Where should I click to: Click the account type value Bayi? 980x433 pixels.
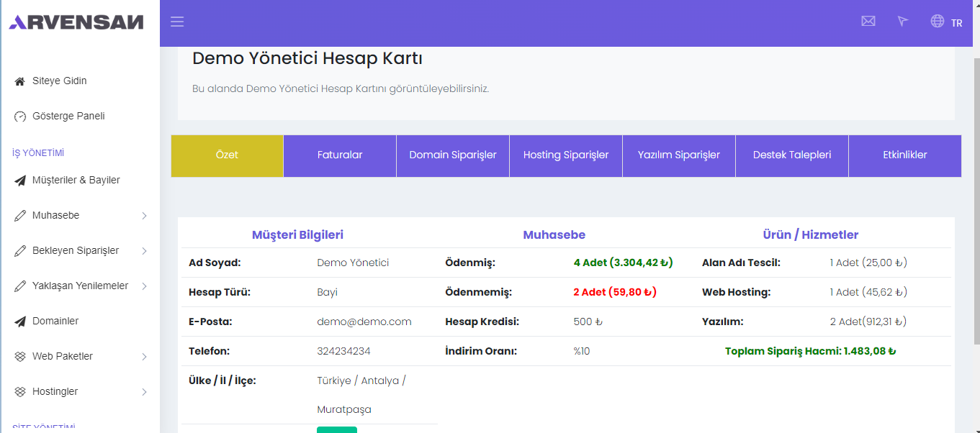(x=327, y=292)
